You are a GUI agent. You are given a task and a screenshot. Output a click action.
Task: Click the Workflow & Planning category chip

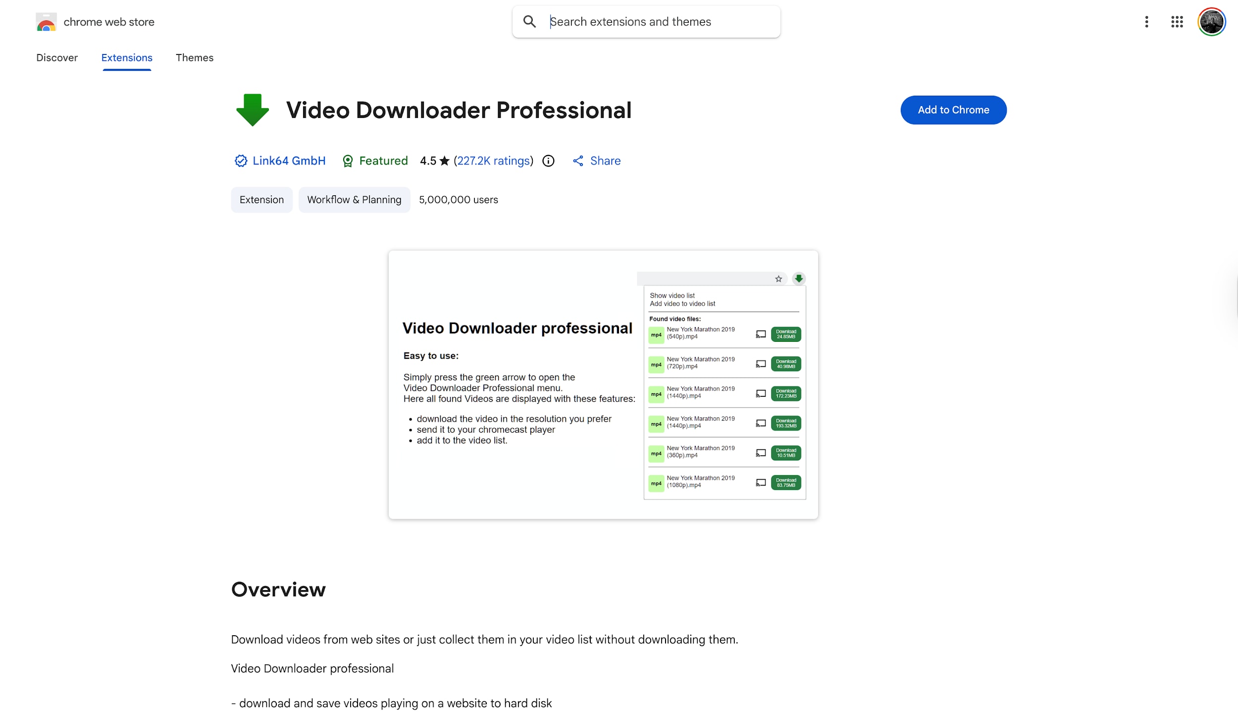pos(354,200)
